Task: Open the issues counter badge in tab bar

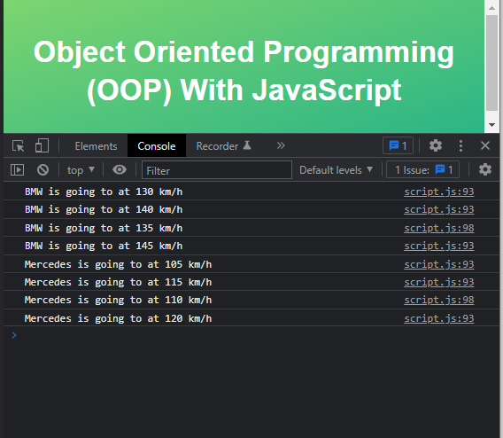Action: (398, 145)
